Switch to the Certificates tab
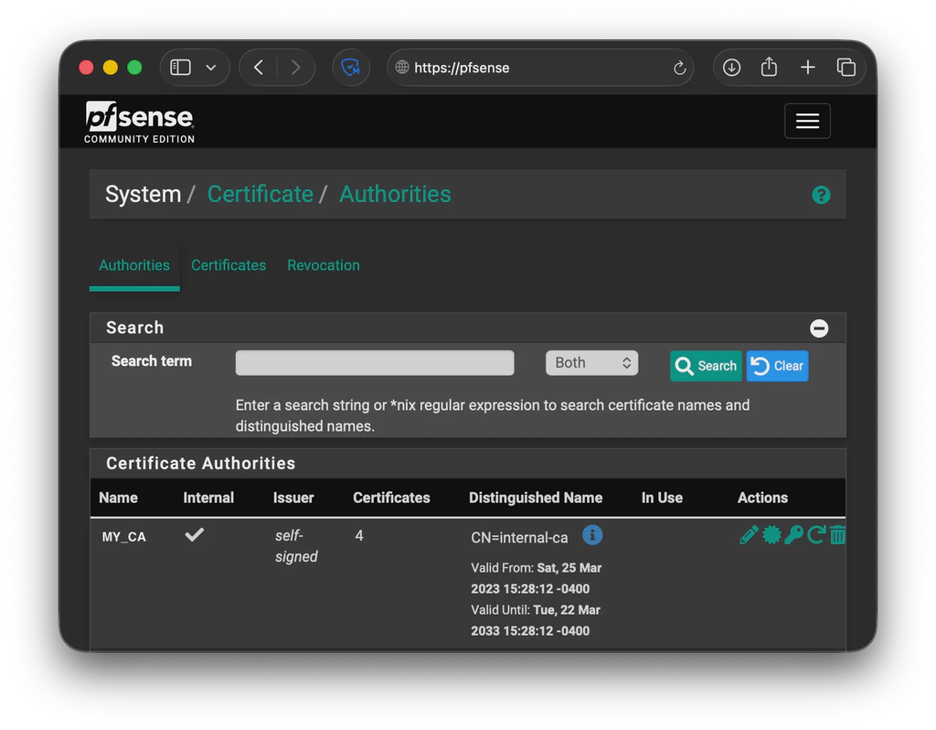936x730 pixels. click(229, 265)
